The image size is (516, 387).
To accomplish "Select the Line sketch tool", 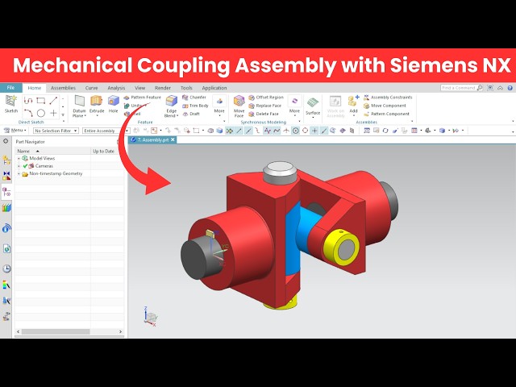I will click(53, 101).
